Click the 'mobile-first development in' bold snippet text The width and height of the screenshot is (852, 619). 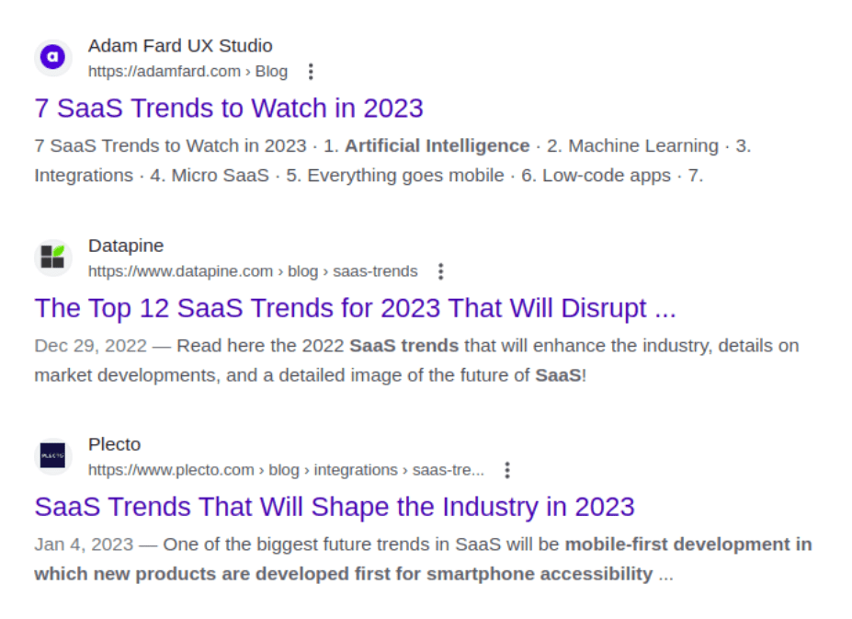(688, 544)
